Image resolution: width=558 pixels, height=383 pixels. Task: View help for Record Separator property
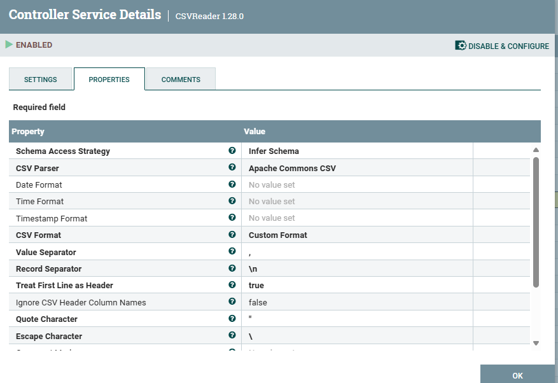click(232, 268)
